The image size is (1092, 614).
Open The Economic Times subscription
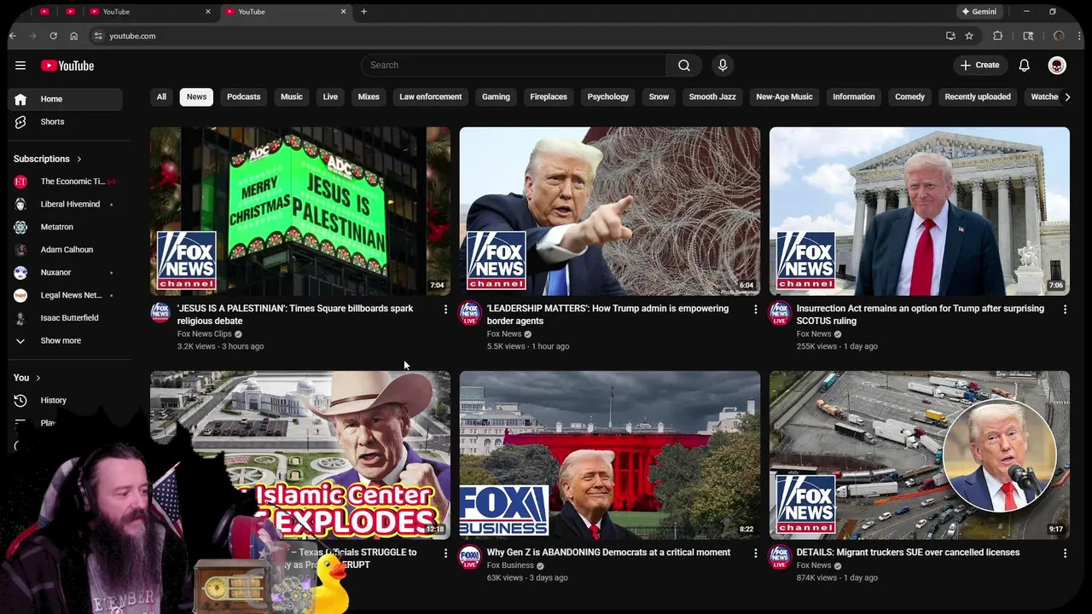(65, 182)
